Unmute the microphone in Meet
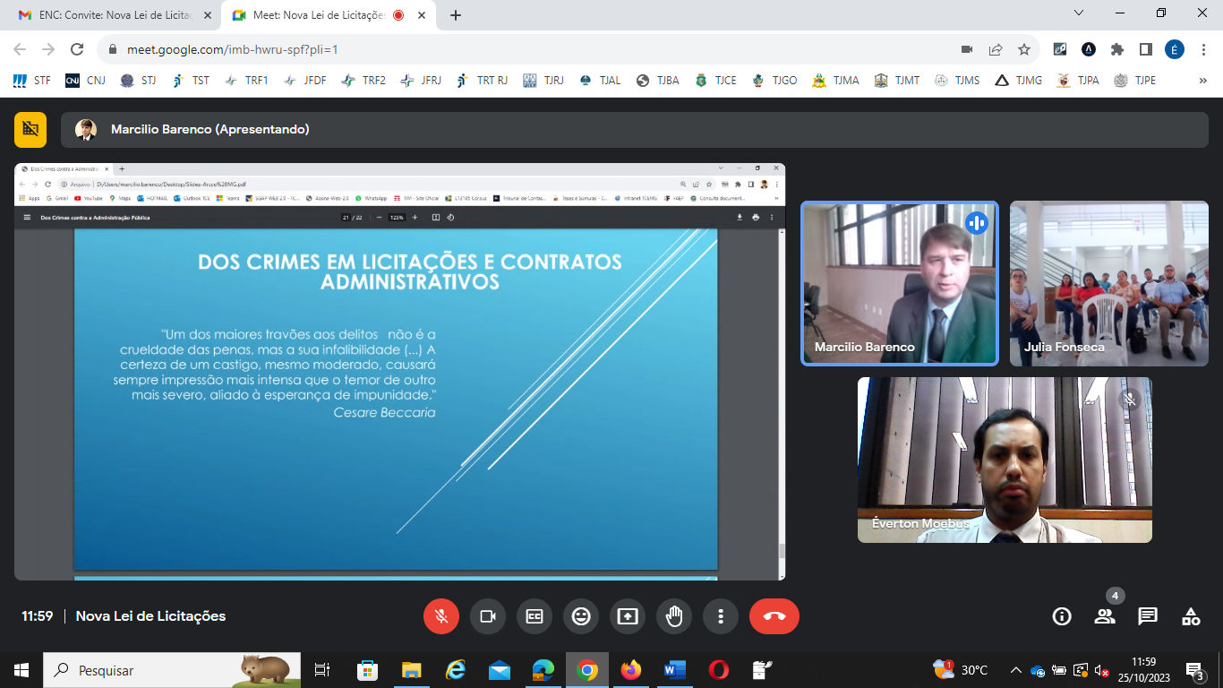The height and width of the screenshot is (688, 1223). tap(440, 616)
